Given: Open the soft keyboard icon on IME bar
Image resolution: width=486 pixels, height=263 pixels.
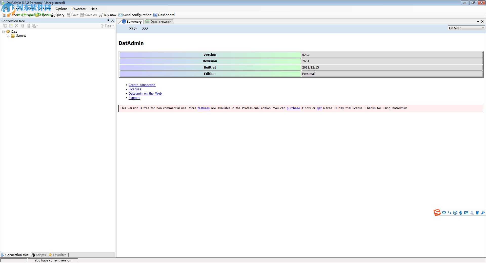Looking at the screenshot, I should point(466,213).
